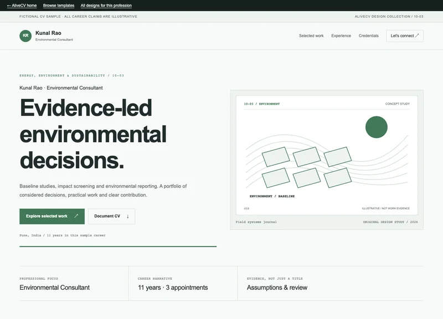This screenshot has height=319, width=443.
Task: Click 'Environmental Consultant' under Professional Focus
Action: (x=54, y=287)
